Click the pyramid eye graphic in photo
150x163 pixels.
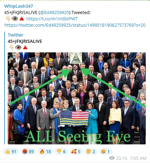[76, 58]
